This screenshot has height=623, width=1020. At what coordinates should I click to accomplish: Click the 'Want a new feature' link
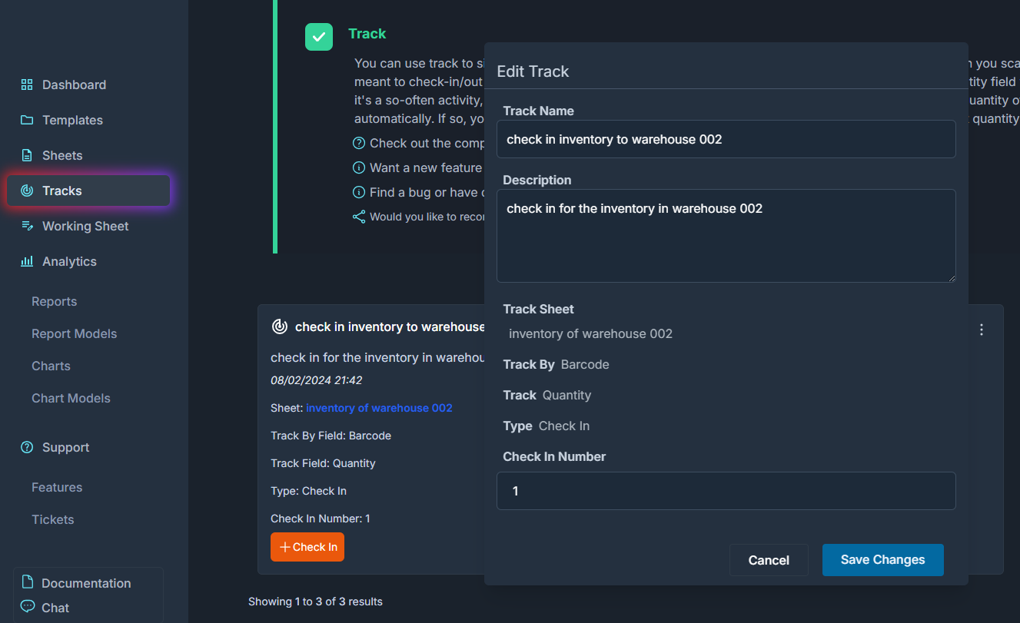point(427,167)
